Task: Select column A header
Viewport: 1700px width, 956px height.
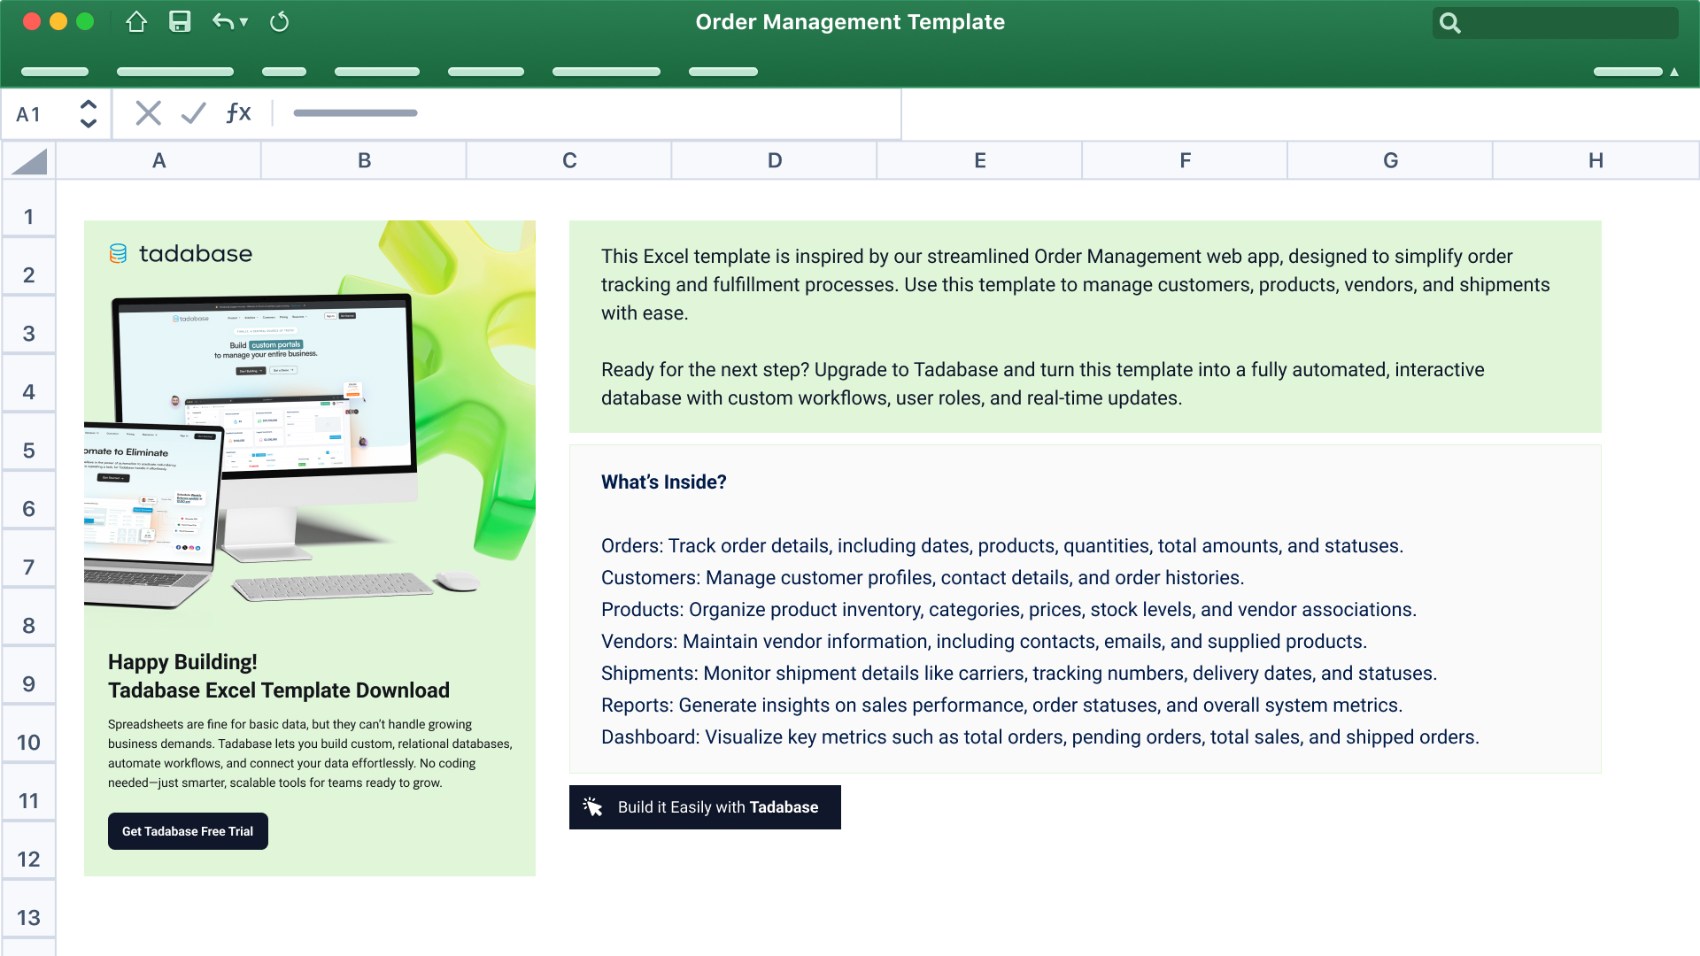Action: [158, 161]
